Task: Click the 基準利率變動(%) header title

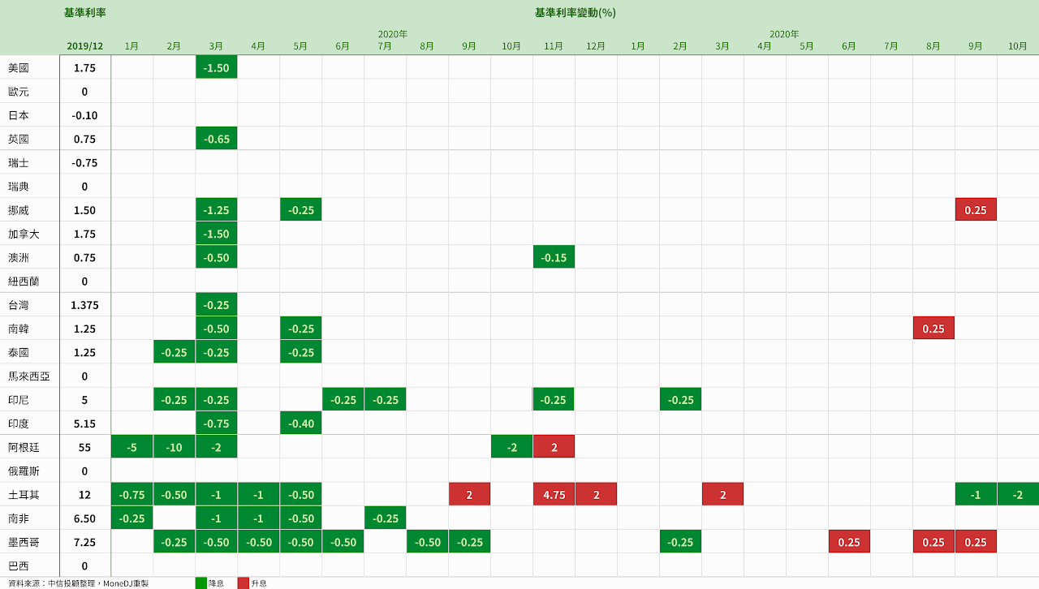Action: pos(576,13)
